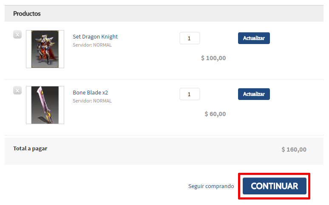Open the Set Dragon Knight product link
The width and height of the screenshot is (329, 205).
tap(95, 37)
